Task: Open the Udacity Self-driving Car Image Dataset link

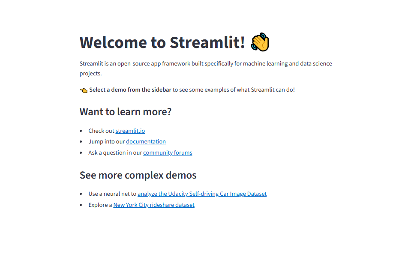Action: point(202,194)
